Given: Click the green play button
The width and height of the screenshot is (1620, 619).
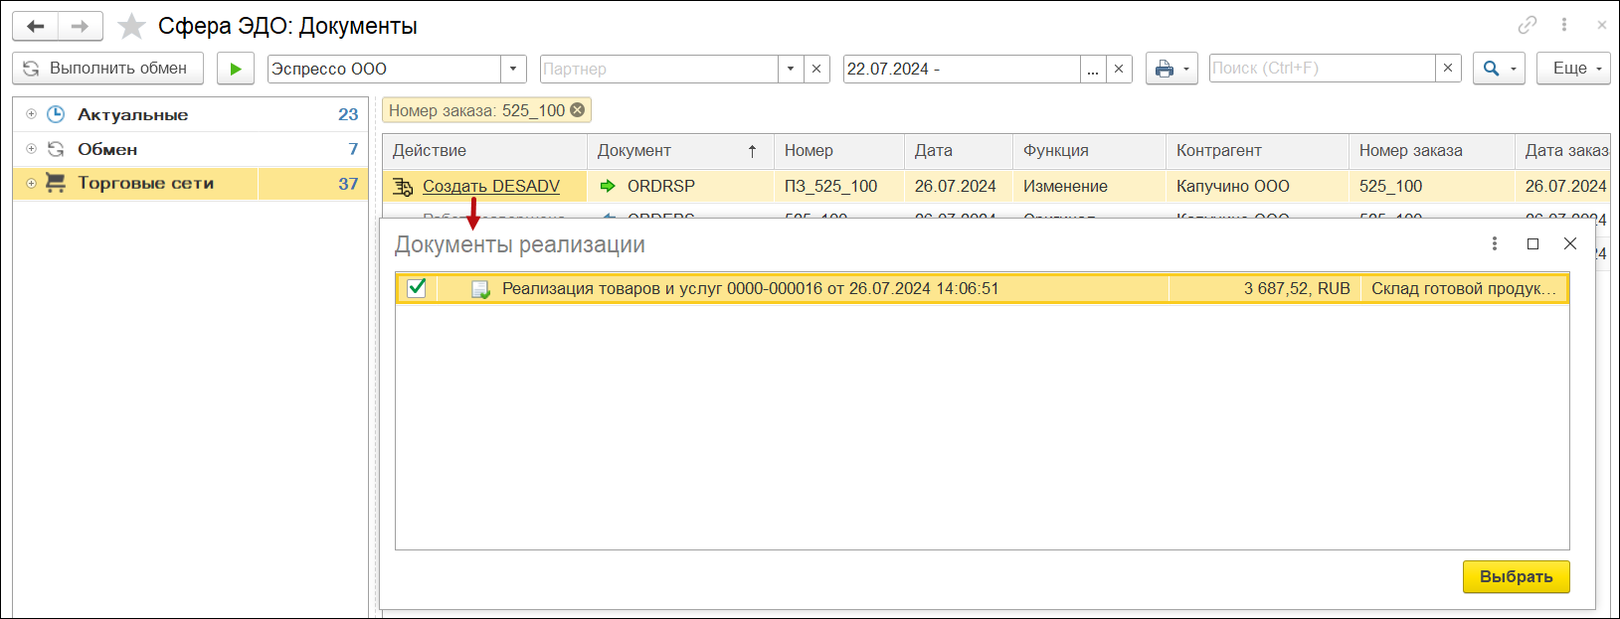Looking at the screenshot, I should pyautogui.click(x=236, y=69).
